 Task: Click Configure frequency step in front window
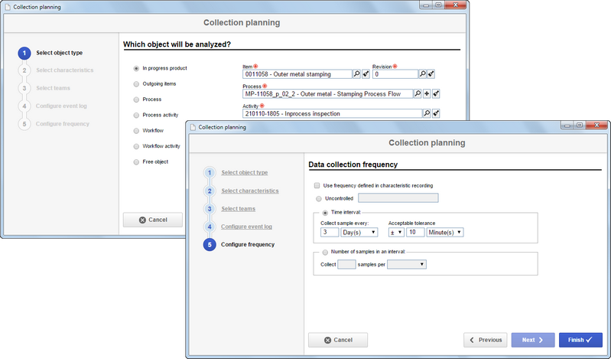[248, 245]
